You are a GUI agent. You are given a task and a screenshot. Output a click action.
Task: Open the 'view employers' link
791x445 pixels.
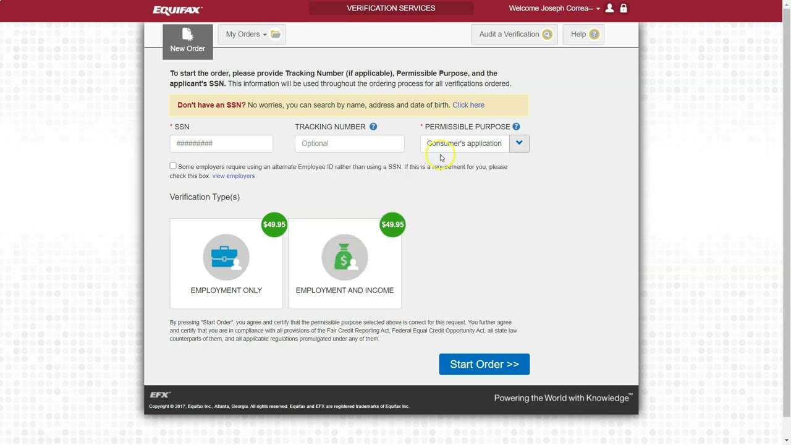pyautogui.click(x=234, y=176)
